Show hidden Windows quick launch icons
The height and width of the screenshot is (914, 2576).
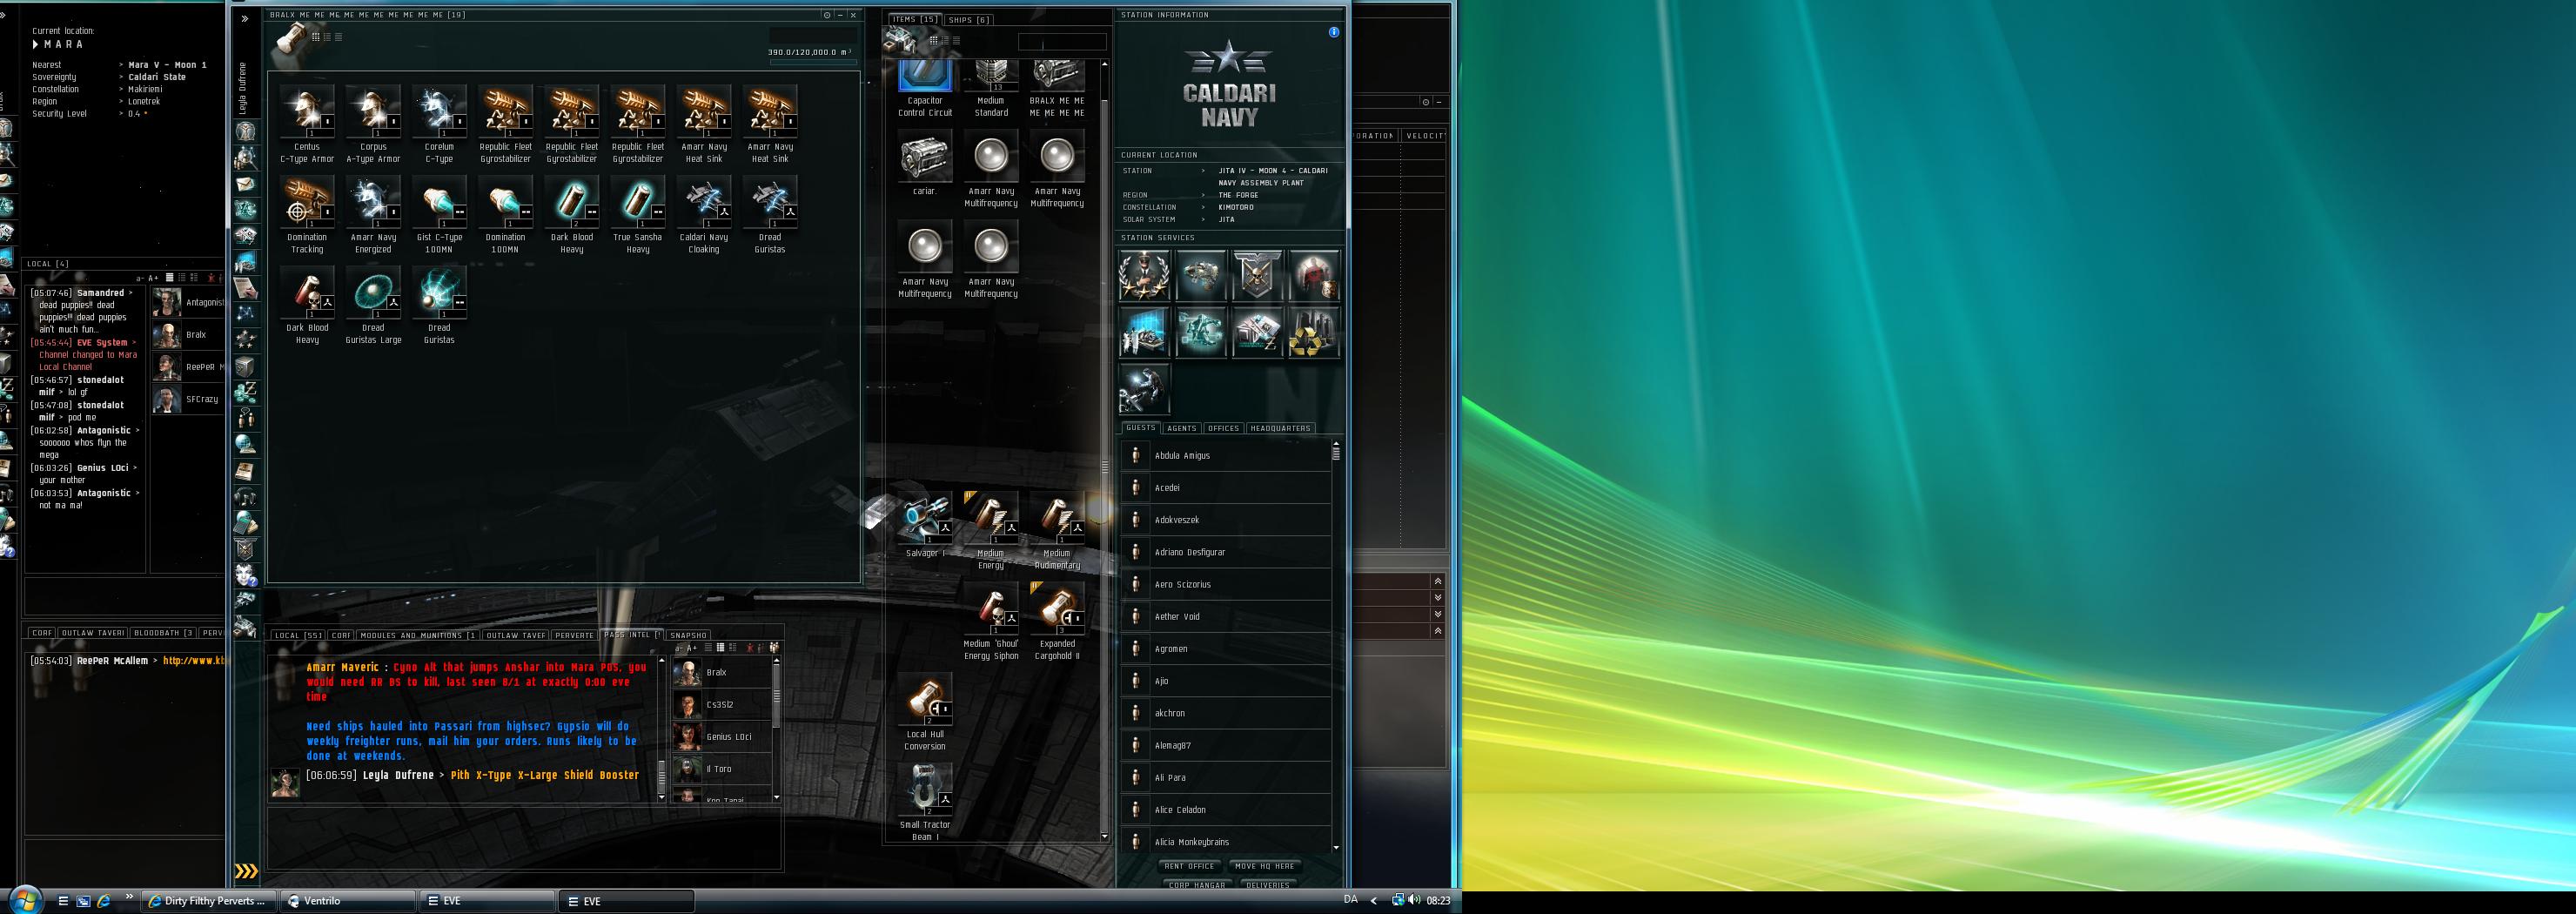[x=129, y=896]
